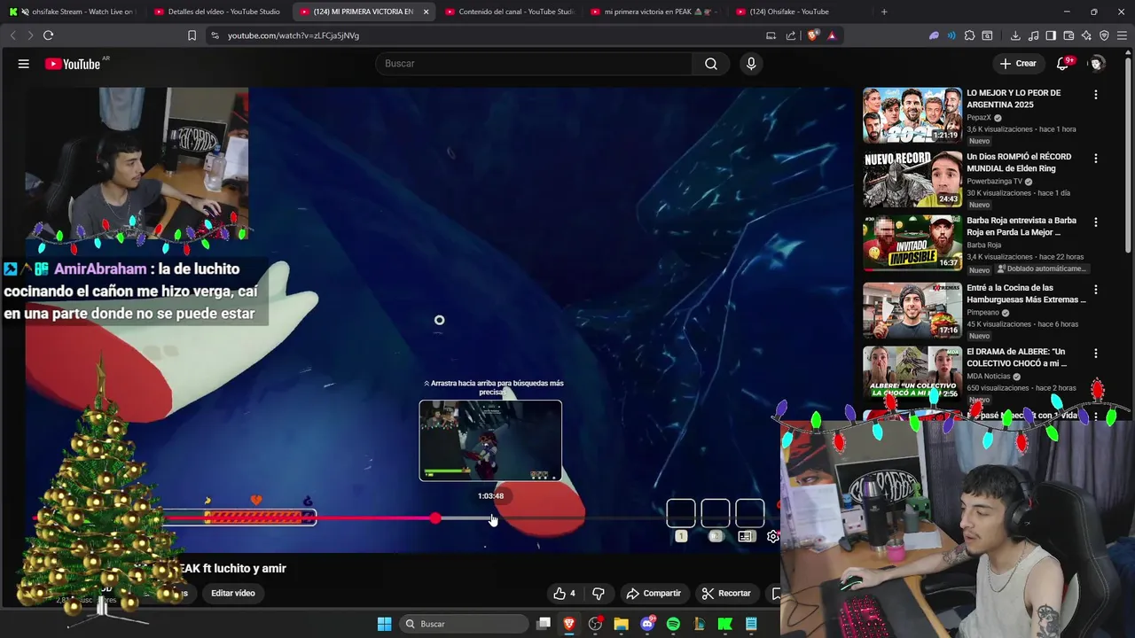
Task: Switch to ohsifake Stream Watch Live tab
Action: pos(74,12)
